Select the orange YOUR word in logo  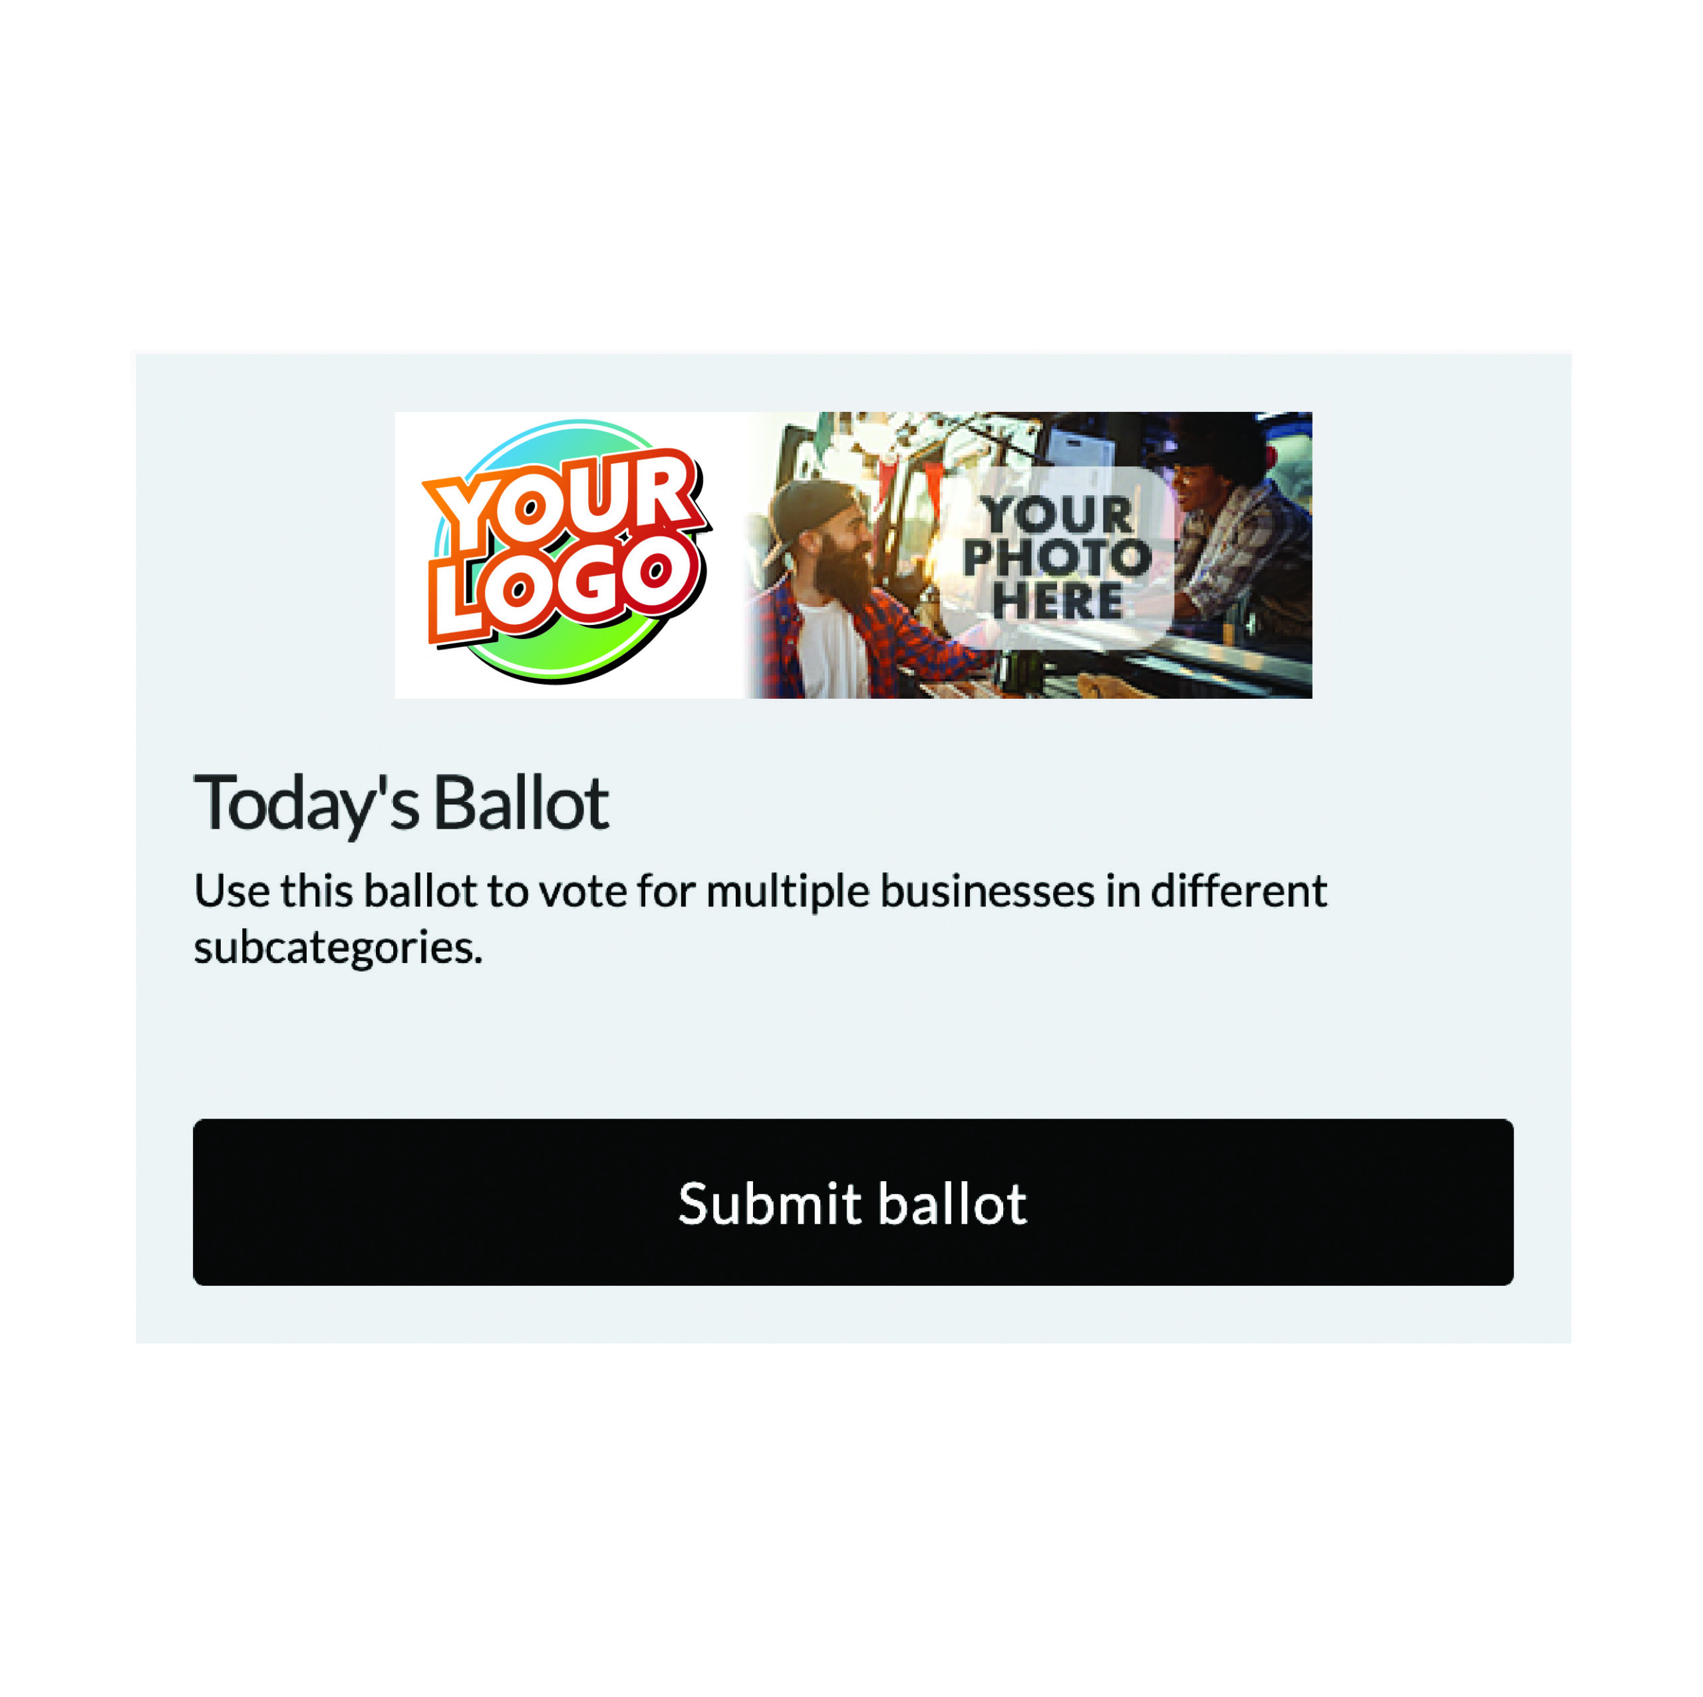564,500
